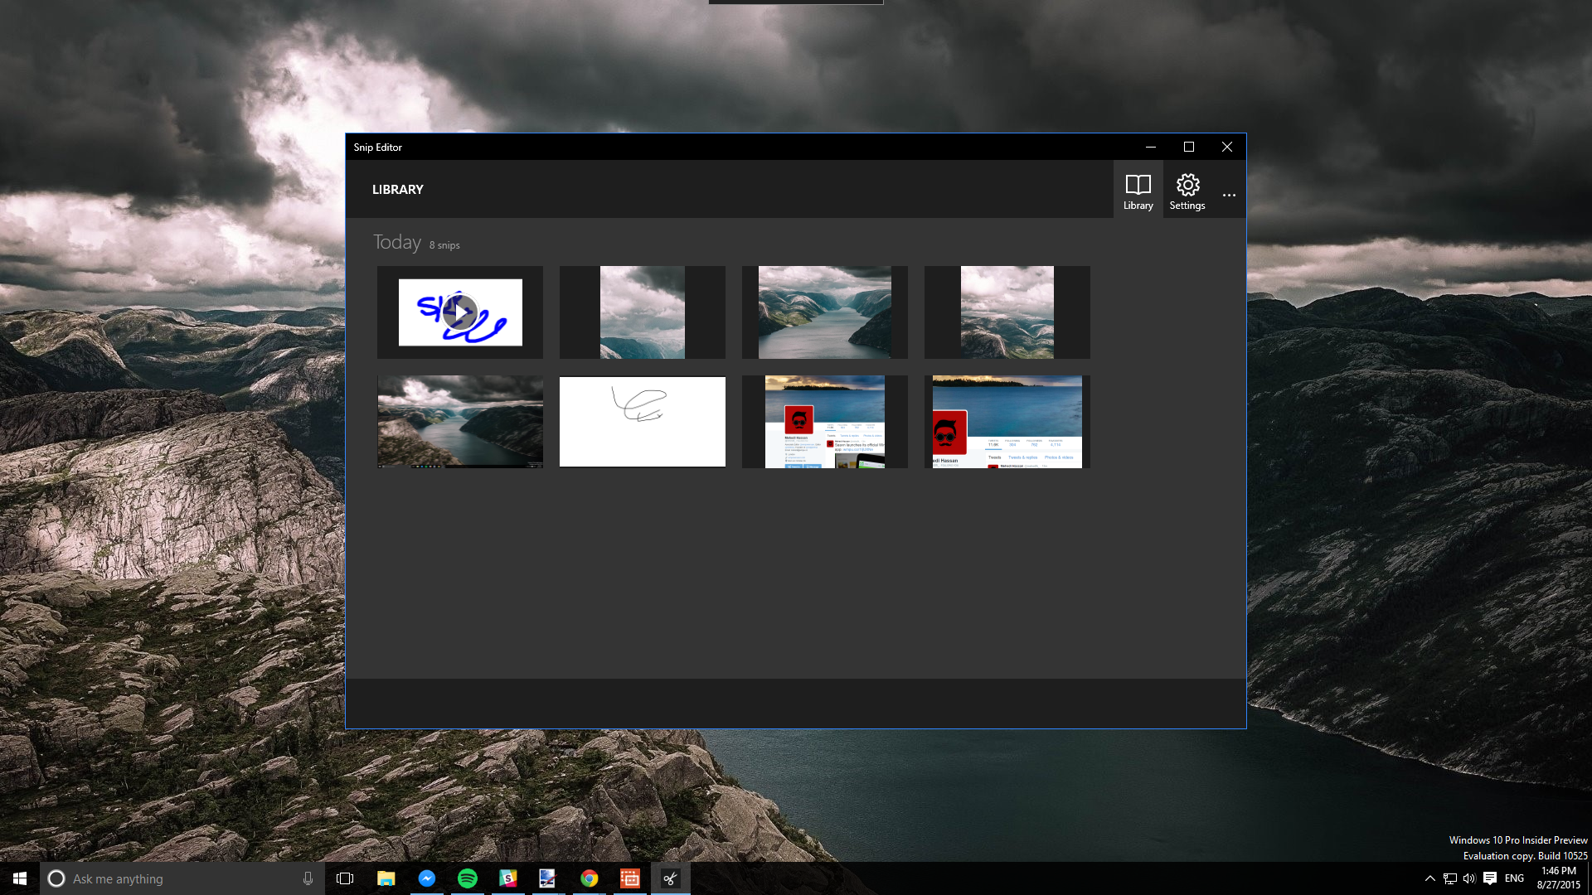Open the full desktop screenshot snip
Viewport: 1592px width, 895px height.
tap(459, 422)
